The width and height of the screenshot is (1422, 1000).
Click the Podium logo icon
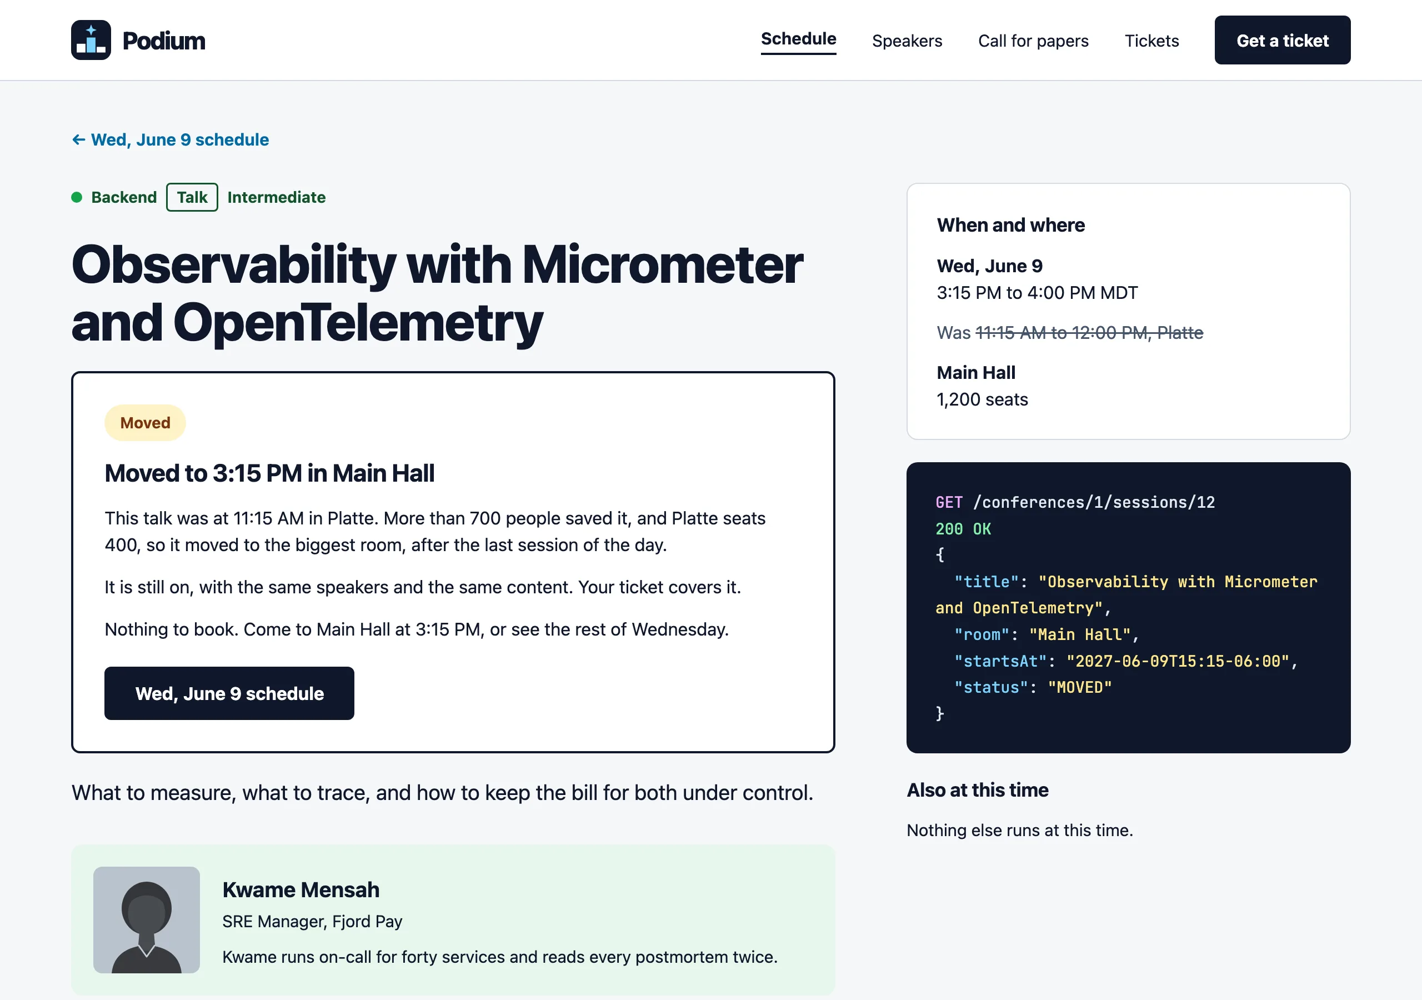pyautogui.click(x=91, y=40)
